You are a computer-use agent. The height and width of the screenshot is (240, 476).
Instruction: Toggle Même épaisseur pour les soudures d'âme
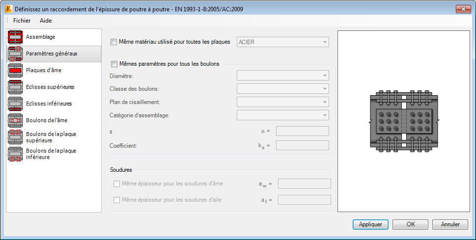coord(116,184)
